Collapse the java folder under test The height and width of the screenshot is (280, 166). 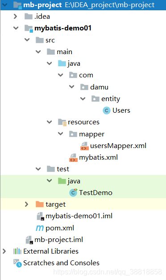(x=50, y=181)
